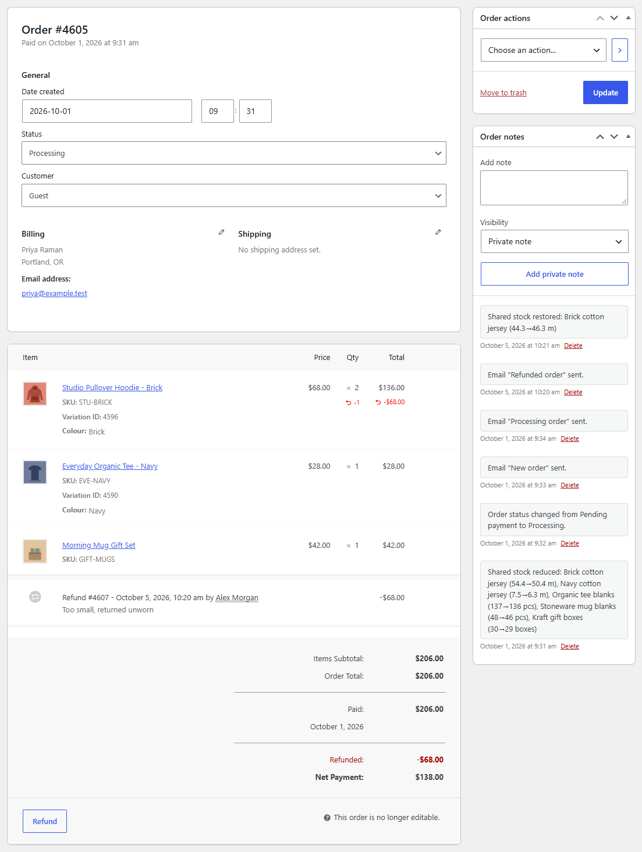642x852 pixels.
Task: Open the note Visibility dropdown
Action: (x=555, y=241)
